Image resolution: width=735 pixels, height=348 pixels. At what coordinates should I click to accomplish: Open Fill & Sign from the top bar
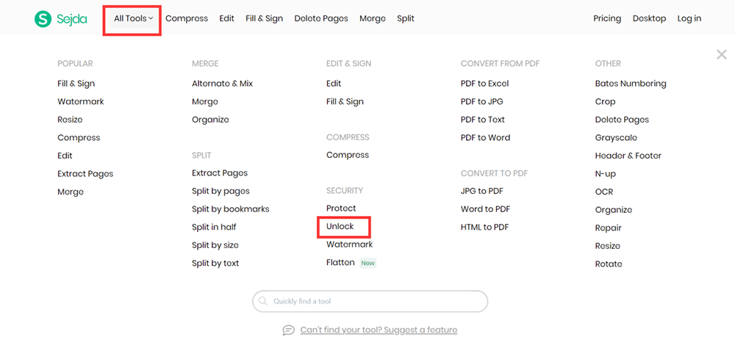pyautogui.click(x=264, y=18)
